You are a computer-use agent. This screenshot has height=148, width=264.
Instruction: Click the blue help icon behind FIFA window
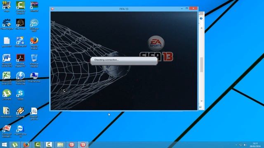[201, 18]
